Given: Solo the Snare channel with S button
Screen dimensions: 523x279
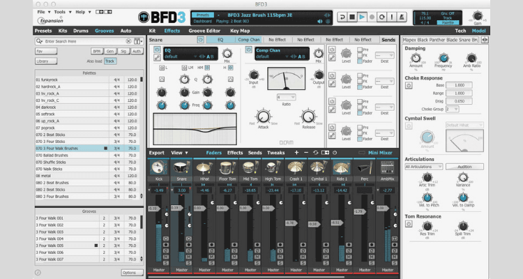Looking at the screenshot, I should pyautogui.click(x=189, y=263).
